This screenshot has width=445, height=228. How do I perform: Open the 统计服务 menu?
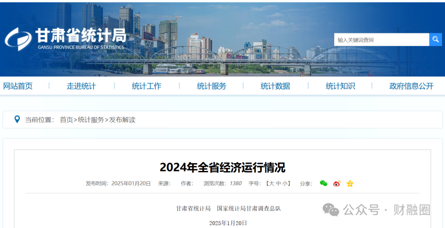(x=211, y=86)
